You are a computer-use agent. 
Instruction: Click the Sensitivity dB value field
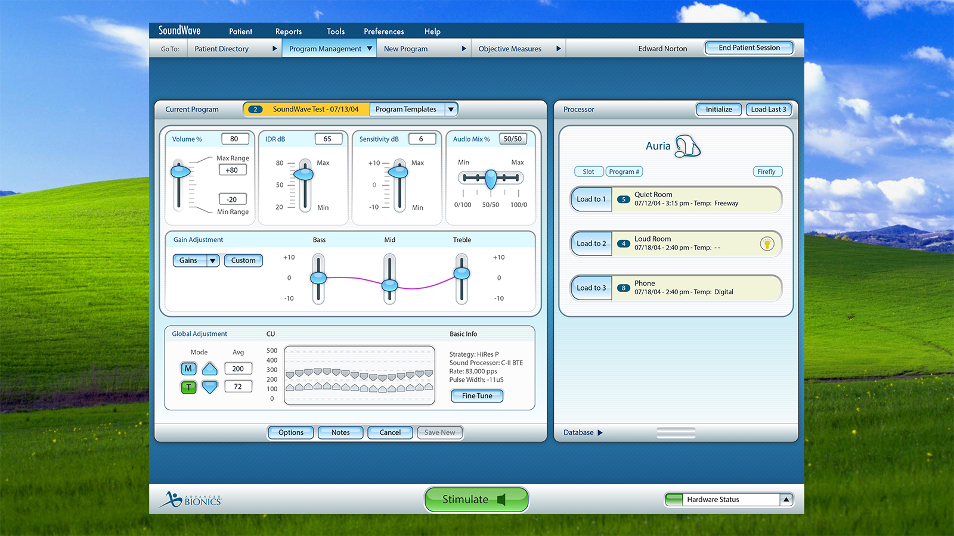click(x=422, y=139)
